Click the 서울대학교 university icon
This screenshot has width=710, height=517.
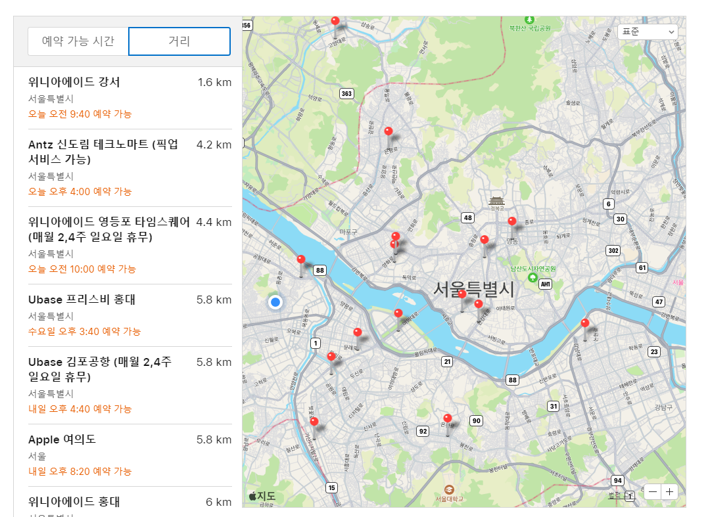pos(449,489)
